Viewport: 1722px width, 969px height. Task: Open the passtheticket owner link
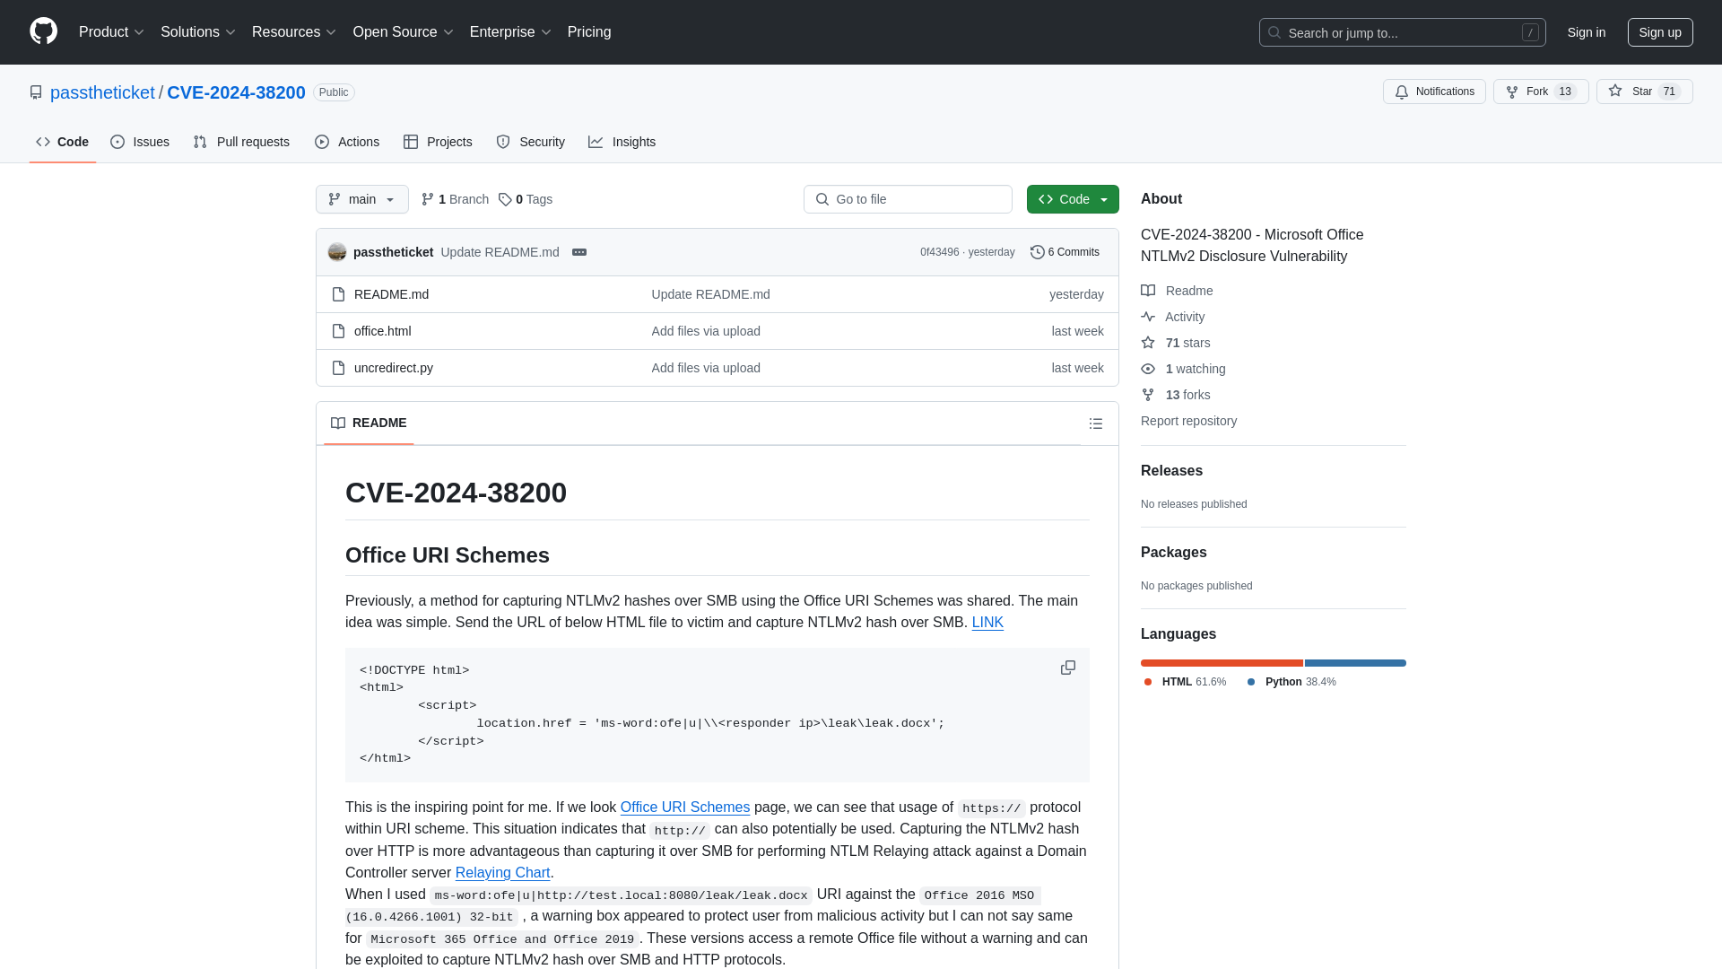[102, 92]
